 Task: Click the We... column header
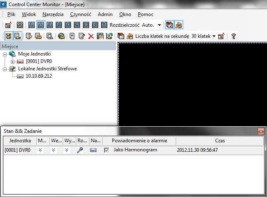[57, 141]
